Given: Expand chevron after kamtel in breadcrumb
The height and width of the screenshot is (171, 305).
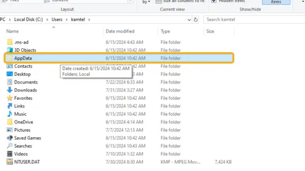Looking at the screenshot, I should coord(89,20).
